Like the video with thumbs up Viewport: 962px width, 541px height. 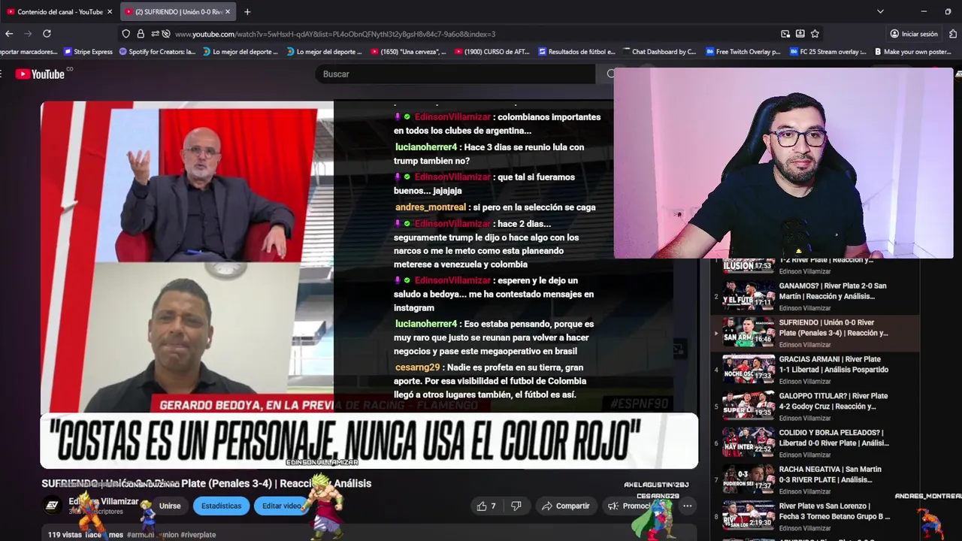tap(486, 506)
